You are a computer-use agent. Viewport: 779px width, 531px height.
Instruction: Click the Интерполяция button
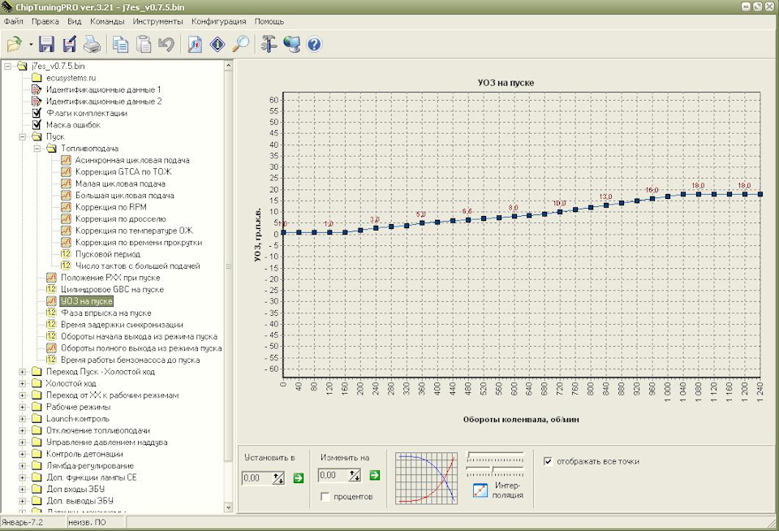(x=497, y=490)
